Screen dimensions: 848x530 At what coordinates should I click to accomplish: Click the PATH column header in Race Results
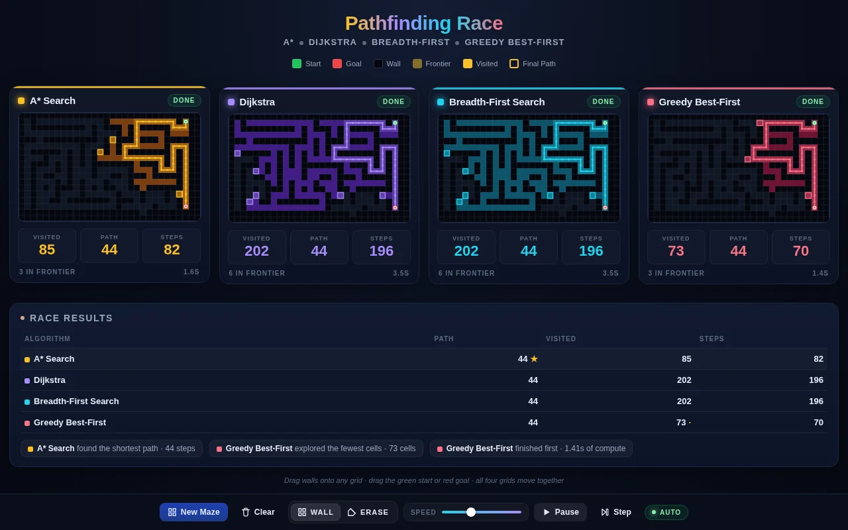coord(444,339)
